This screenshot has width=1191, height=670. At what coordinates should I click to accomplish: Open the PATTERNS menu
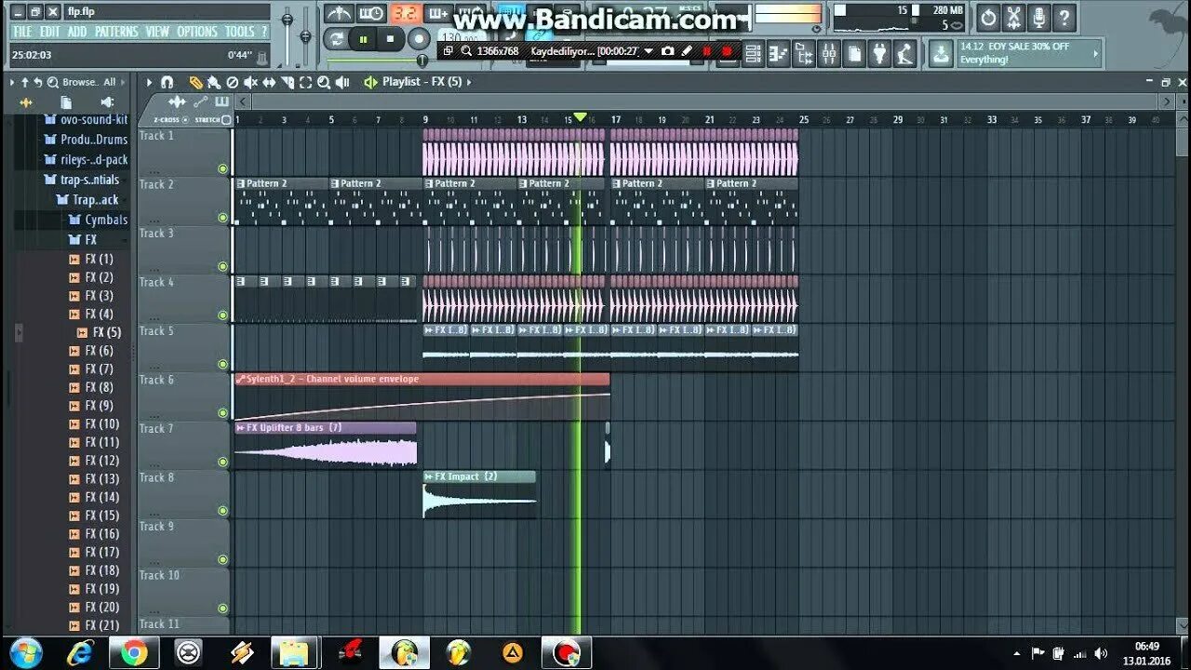[116, 32]
